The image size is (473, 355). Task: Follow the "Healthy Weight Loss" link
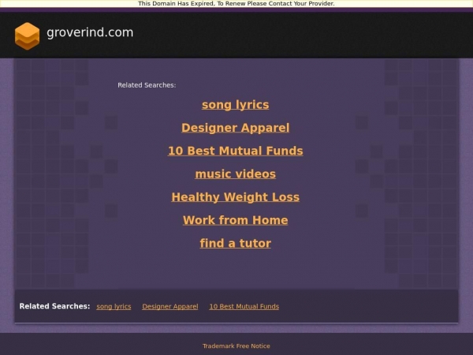235,197
